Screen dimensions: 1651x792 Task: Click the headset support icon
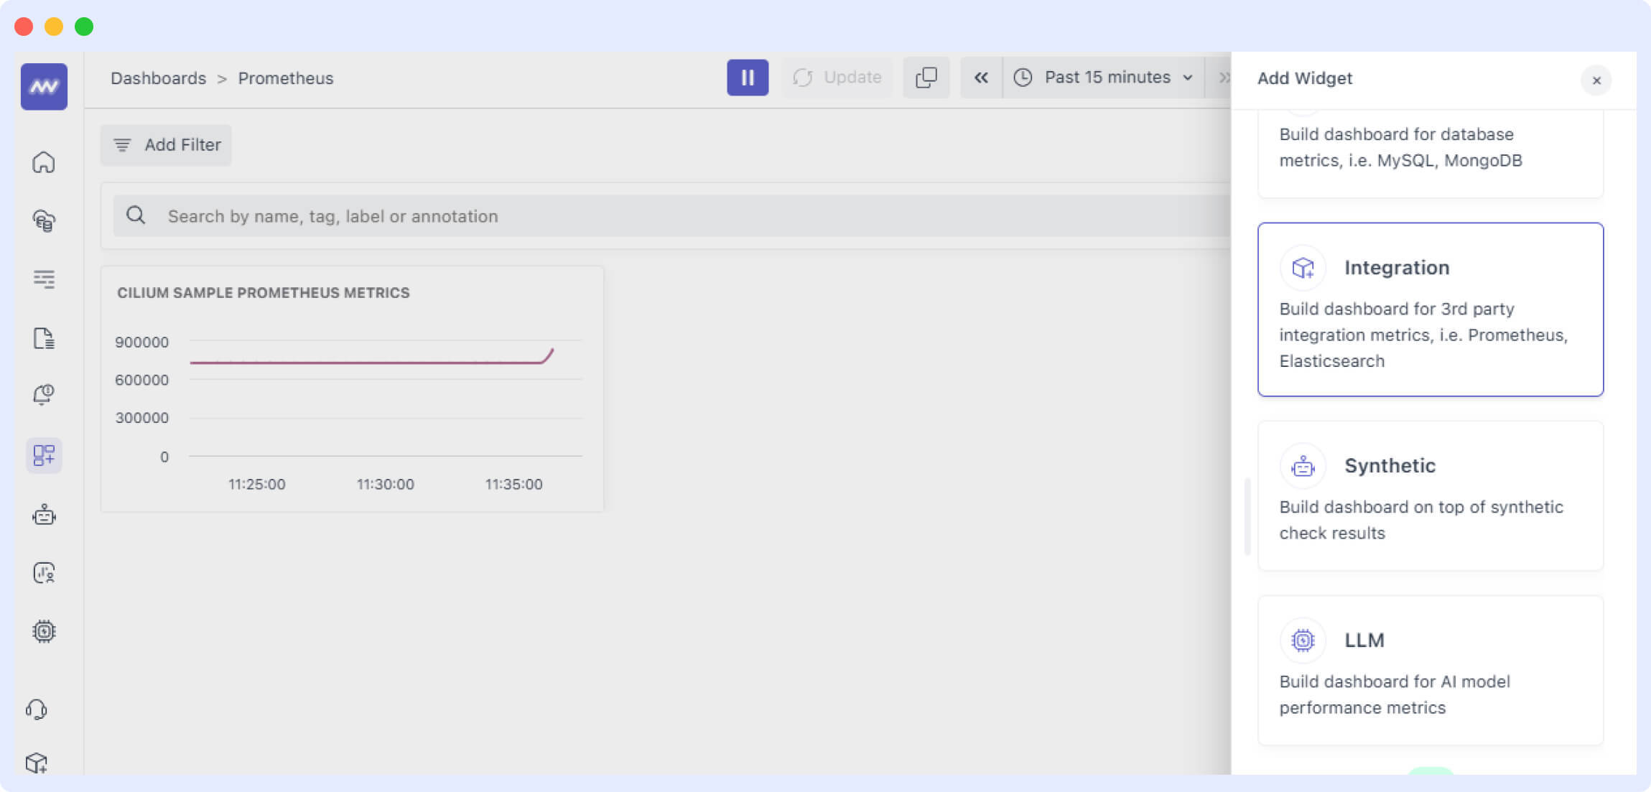45,709
